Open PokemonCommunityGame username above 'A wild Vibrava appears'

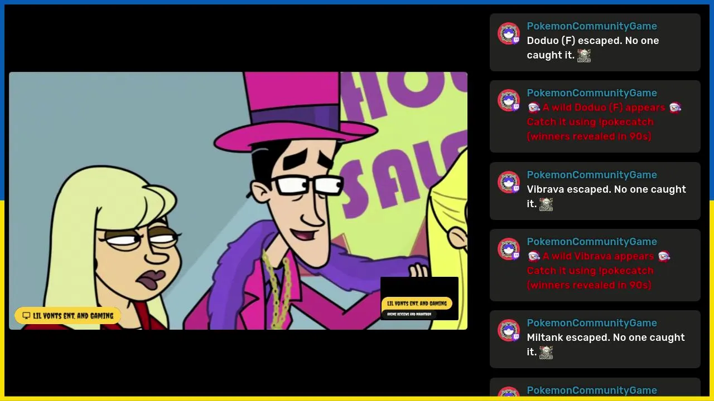coord(592,242)
